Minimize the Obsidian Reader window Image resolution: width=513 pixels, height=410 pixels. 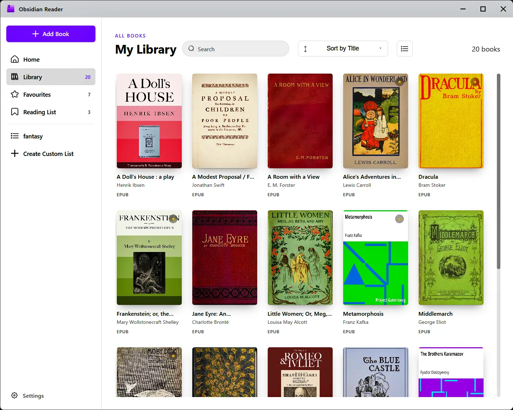pos(463,9)
